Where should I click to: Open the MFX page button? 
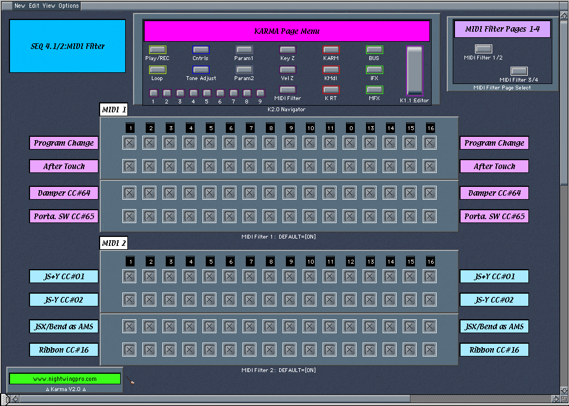click(x=374, y=90)
